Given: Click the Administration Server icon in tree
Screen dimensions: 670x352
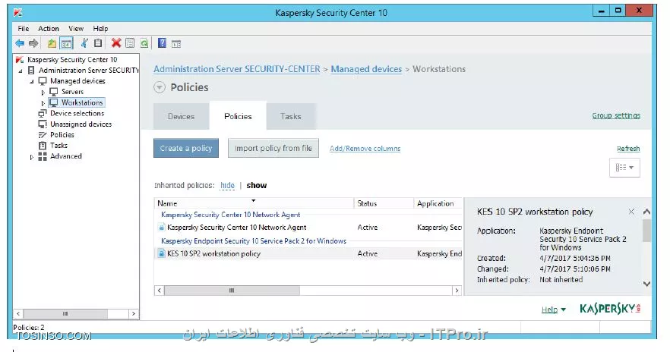Looking at the screenshot, I should click(x=31, y=71).
